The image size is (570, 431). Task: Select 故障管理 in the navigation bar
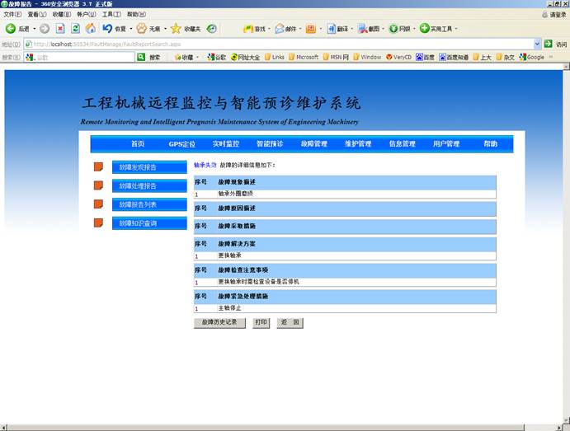pos(313,144)
